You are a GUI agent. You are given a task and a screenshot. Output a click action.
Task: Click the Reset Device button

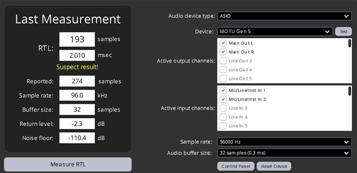[274, 166]
